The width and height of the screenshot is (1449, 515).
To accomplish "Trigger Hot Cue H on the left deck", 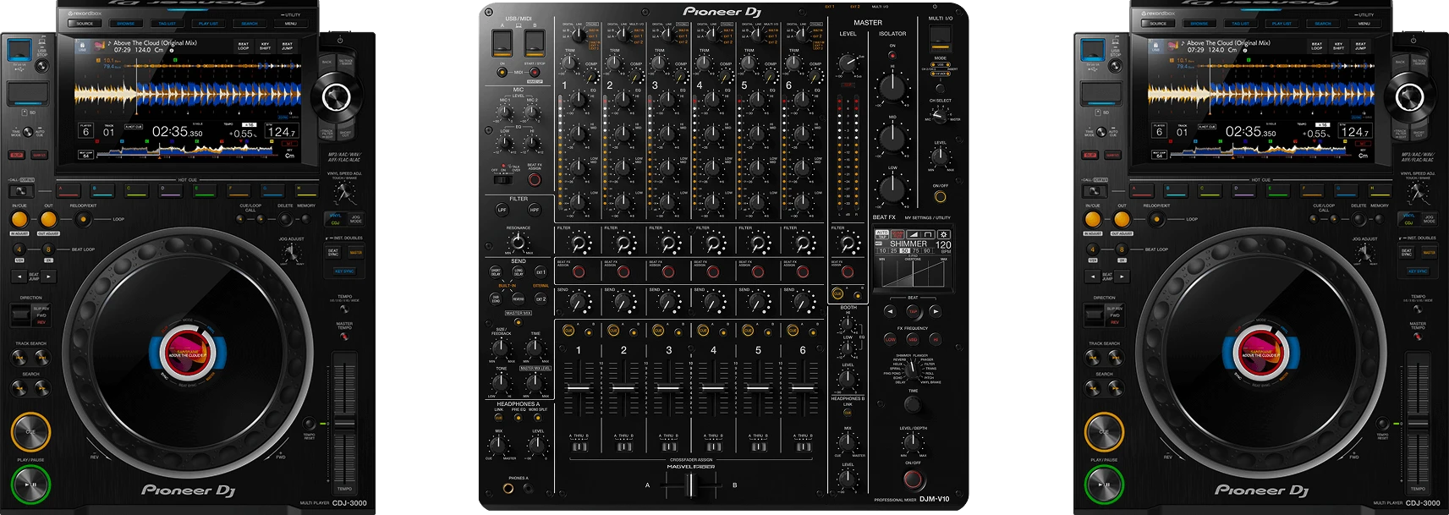I will (x=305, y=191).
